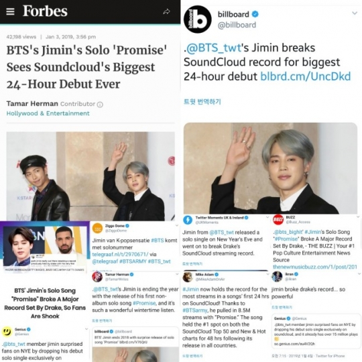Expand the Genius tweet options chevron

pos(86,329)
